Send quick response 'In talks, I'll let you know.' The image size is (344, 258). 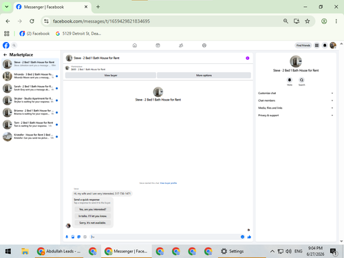93,216
